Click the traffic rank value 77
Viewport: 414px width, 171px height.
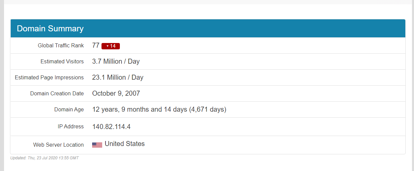(x=96, y=46)
